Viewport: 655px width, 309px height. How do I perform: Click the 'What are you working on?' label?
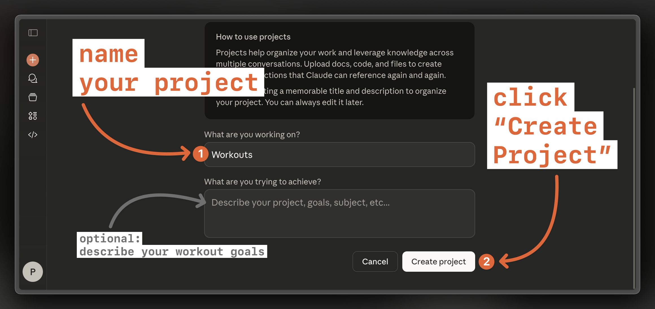pos(252,134)
